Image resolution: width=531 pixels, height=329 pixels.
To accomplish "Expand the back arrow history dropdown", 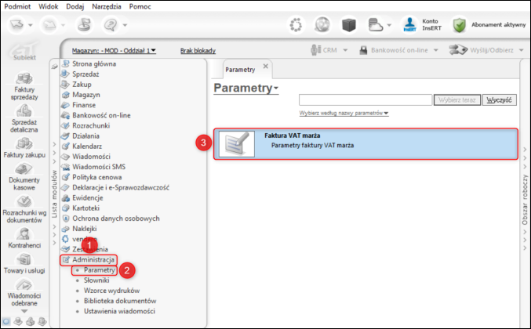I will tap(31, 25).
